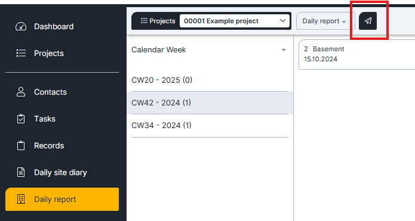Image resolution: width=415 pixels, height=221 pixels.
Task: Select CW34 - 2024 (1) week
Action: [x=210, y=126]
